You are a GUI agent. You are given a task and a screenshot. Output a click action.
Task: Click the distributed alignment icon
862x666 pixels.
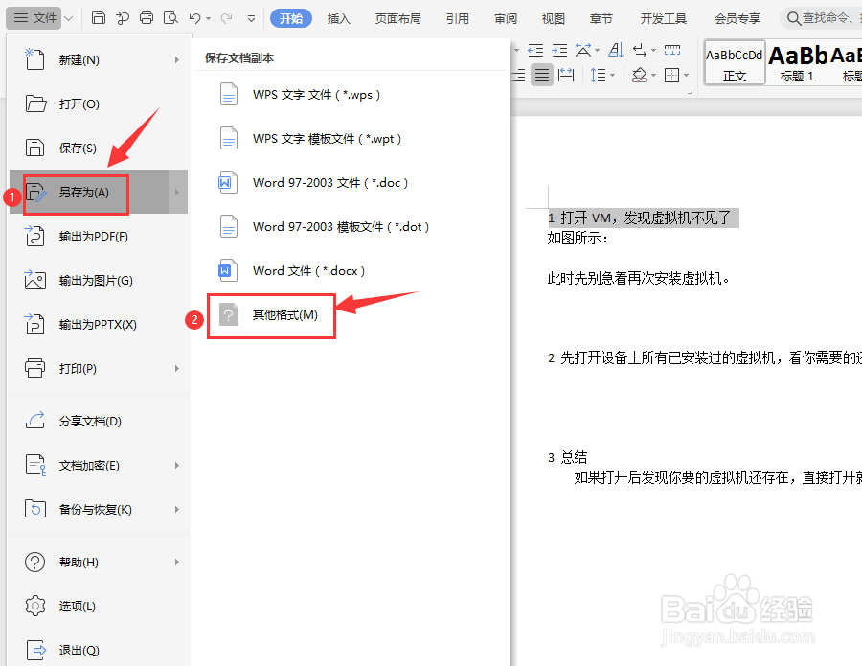click(566, 75)
